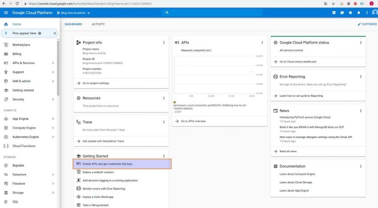Screen dimensions: 378x208
Task: Open the APIs card options menu
Action: tap(262, 43)
